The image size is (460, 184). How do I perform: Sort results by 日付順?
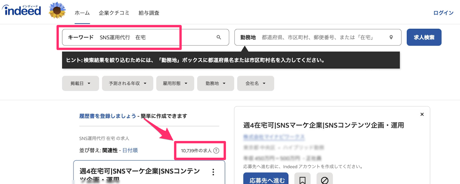tap(130, 150)
